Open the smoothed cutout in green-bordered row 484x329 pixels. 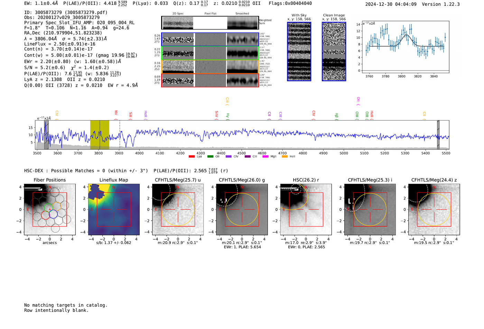coord(243,53)
